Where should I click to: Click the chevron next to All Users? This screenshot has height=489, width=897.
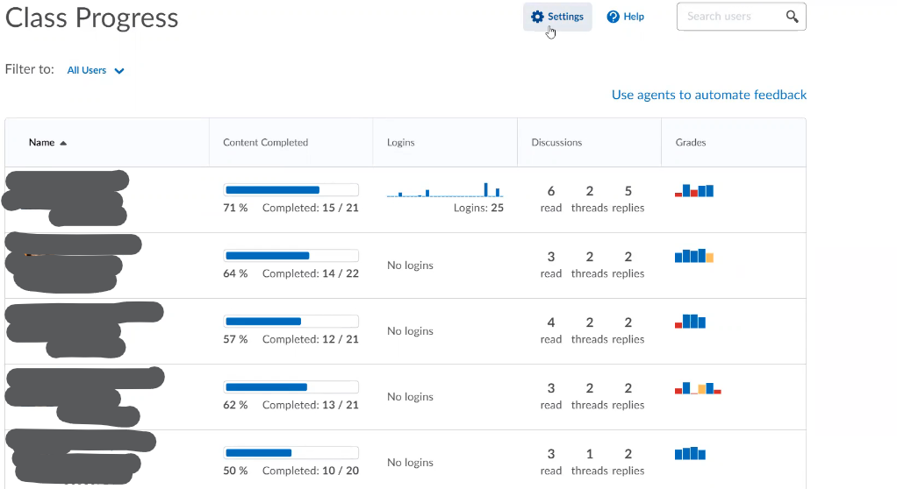pyautogui.click(x=119, y=71)
